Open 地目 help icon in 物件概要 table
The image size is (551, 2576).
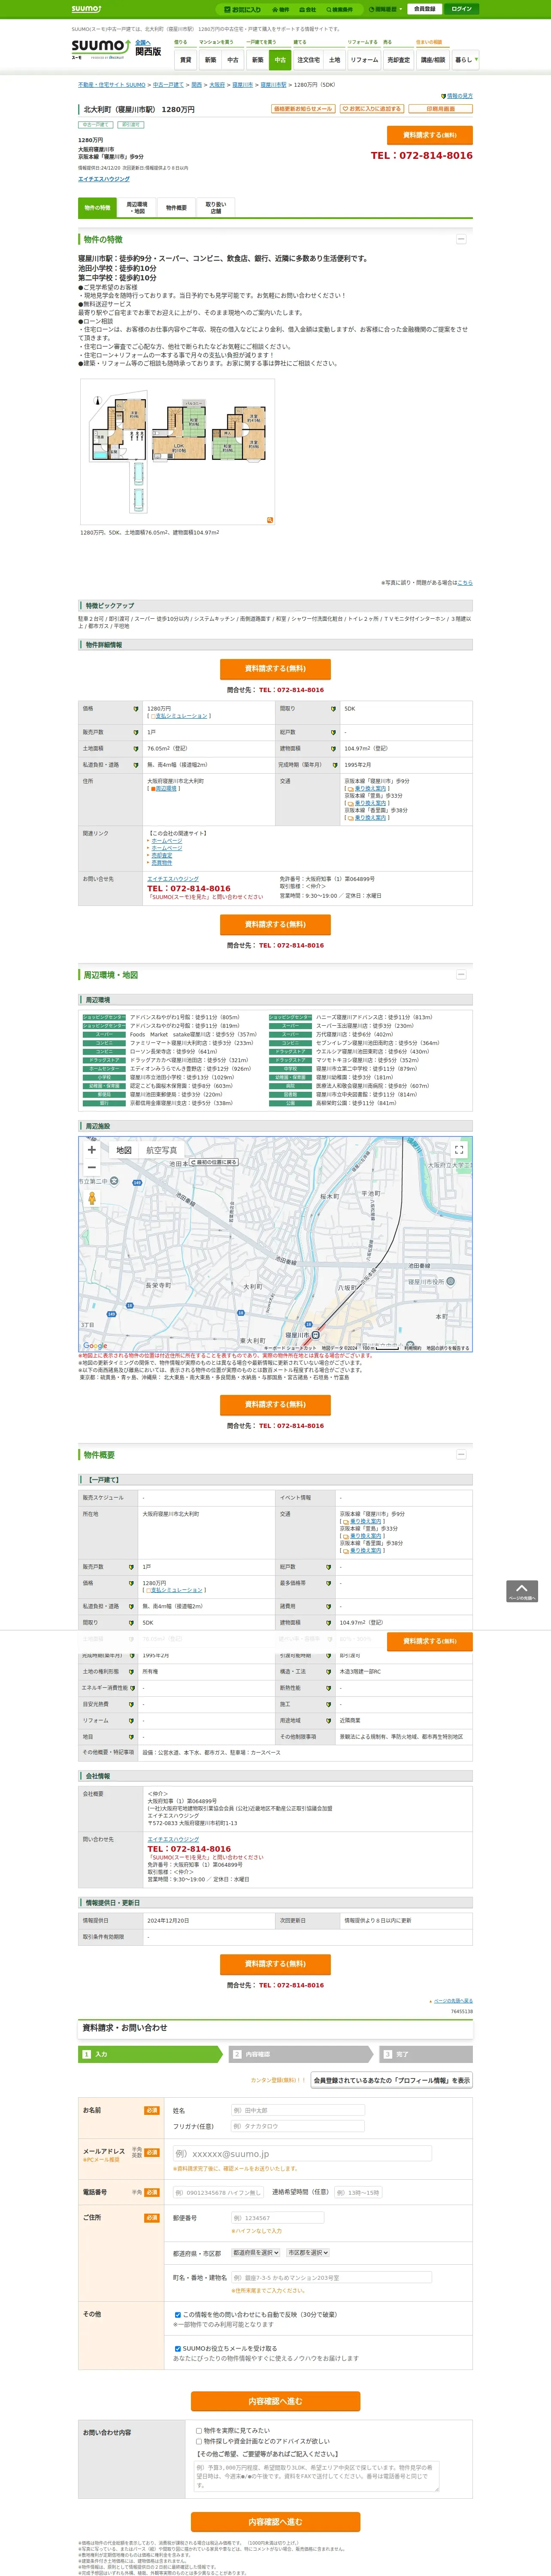pyautogui.click(x=131, y=1737)
